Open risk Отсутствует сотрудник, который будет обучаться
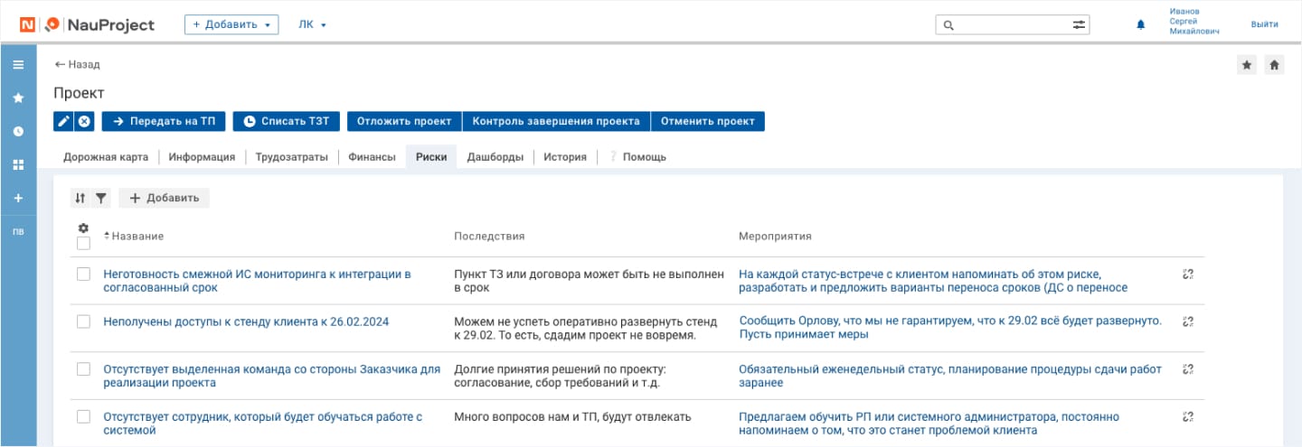This screenshot has height=447, width=1302. [263, 424]
